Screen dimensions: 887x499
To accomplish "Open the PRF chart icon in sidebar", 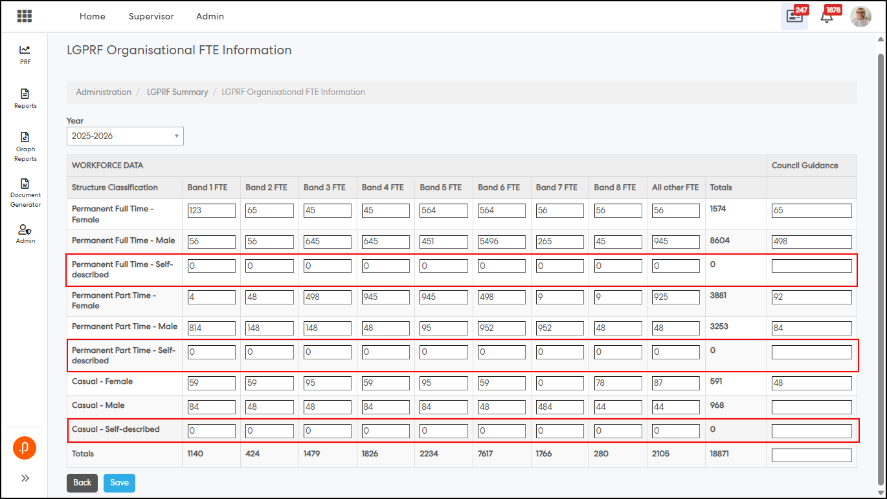I will tap(25, 50).
